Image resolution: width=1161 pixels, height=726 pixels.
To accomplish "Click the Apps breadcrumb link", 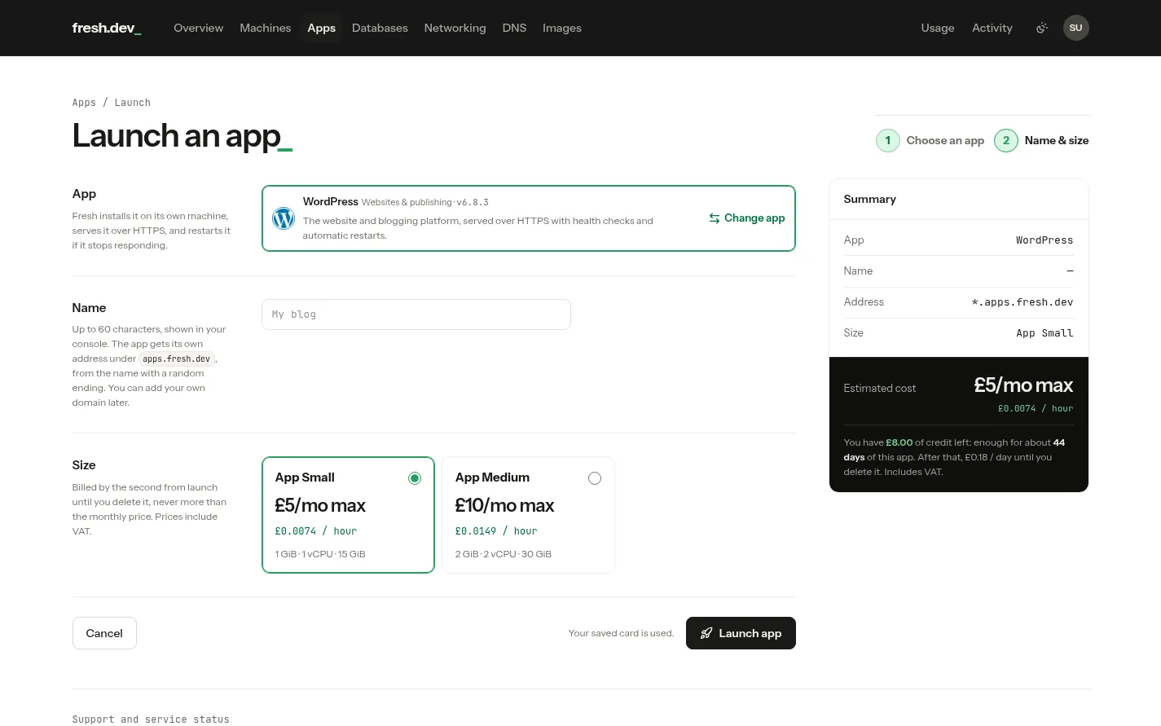I will pos(84,103).
